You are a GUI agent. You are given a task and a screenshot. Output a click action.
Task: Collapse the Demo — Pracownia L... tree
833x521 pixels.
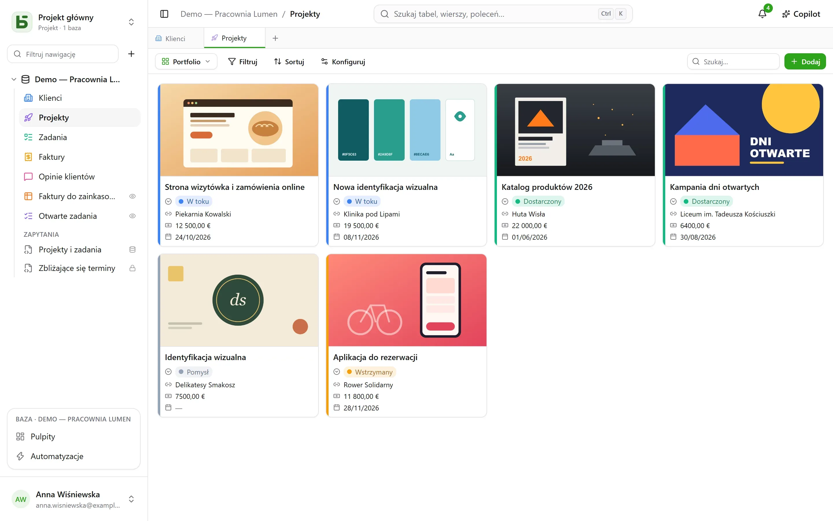click(14, 79)
